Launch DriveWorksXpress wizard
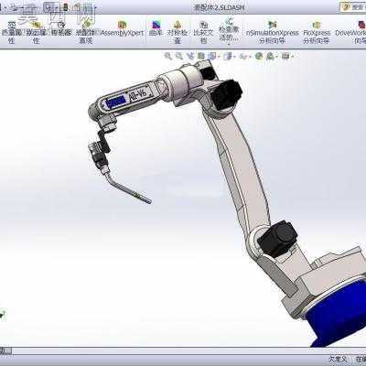 pyautogui.click(x=350, y=32)
